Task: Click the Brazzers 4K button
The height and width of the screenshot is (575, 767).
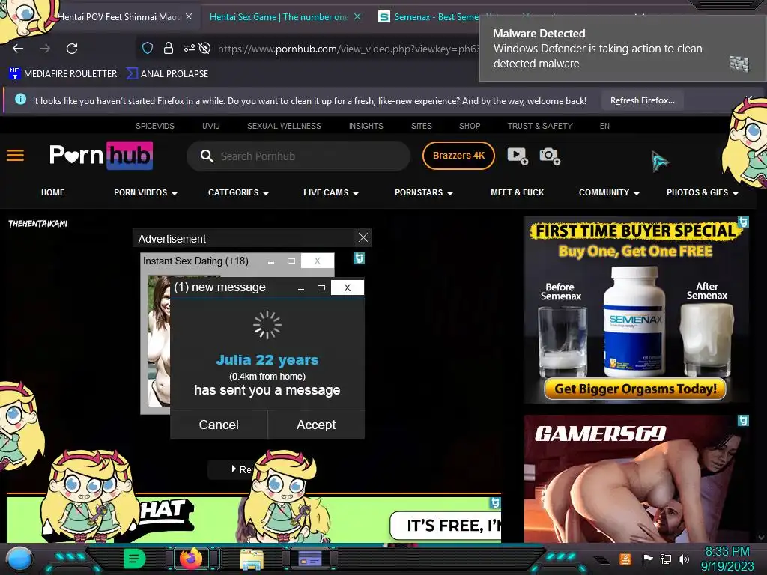Action: pos(459,156)
